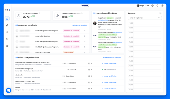
Task: Open the statistics bar chart sidebar icon
Action: 7,46
